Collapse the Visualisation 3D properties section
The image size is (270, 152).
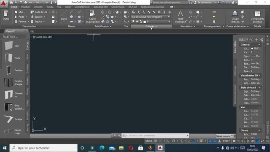259,76
